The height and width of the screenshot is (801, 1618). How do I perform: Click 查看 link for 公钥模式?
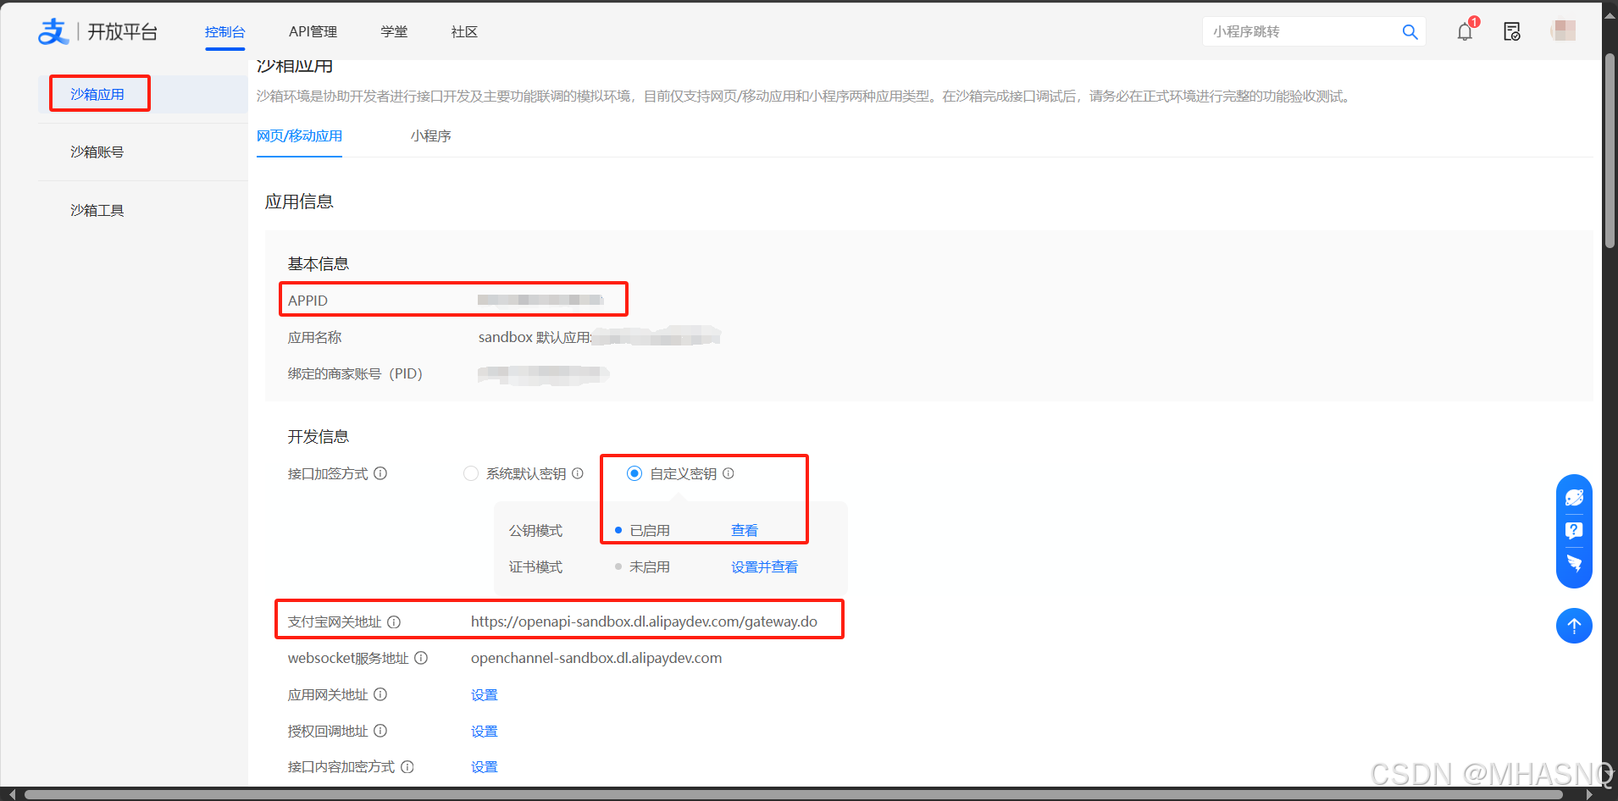[745, 530]
